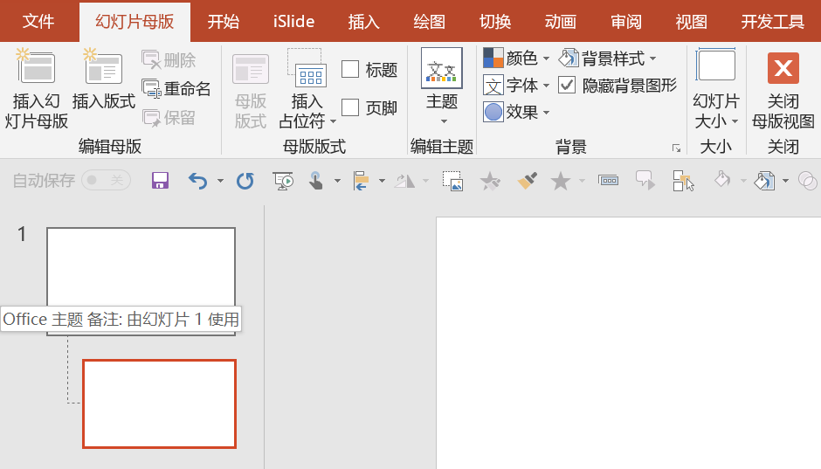
Task: Open the Fonts (字体) dropdown
Action: click(x=516, y=86)
